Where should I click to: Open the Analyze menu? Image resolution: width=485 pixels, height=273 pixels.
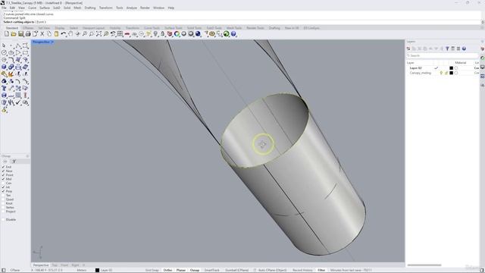(x=131, y=8)
